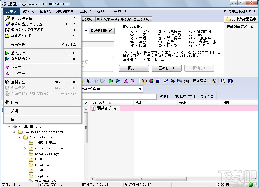Click the play selected files toolbar icon
259x188 pixels.
point(118,81)
